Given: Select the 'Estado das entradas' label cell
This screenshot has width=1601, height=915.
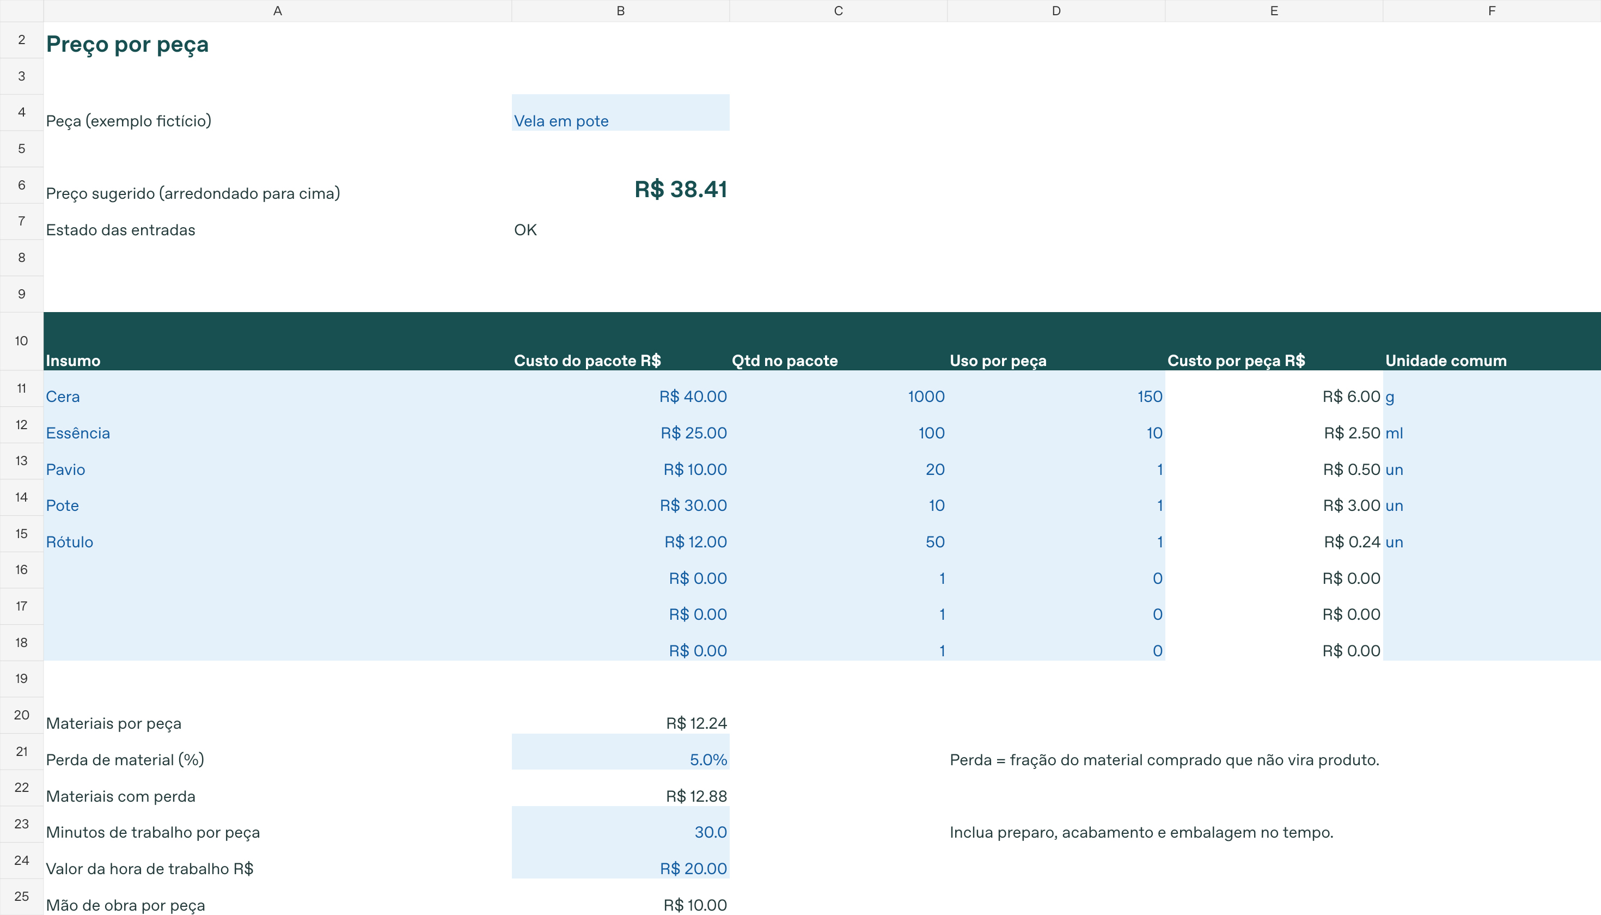Looking at the screenshot, I should click(277, 222).
